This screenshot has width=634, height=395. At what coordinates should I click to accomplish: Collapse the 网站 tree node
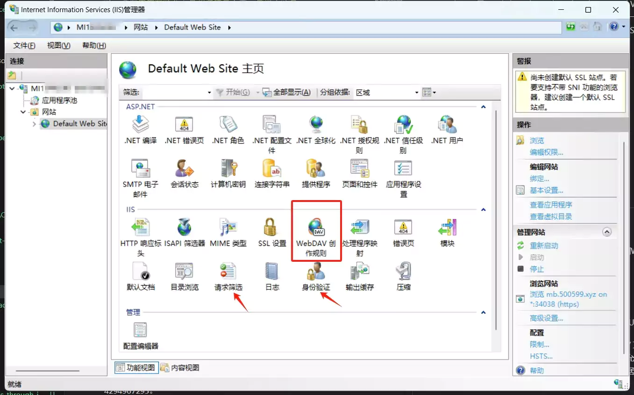23,112
